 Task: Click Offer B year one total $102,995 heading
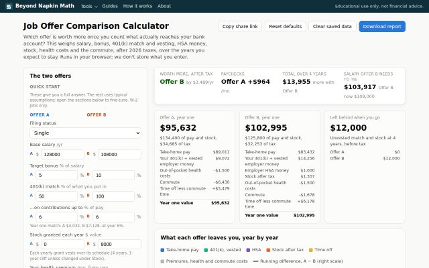click(x=266, y=128)
